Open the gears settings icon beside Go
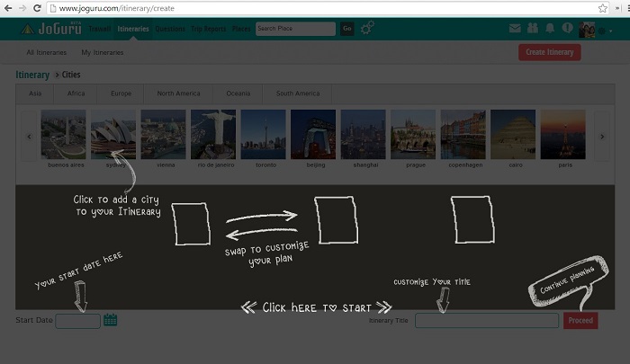The width and height of the screenshot is (630, 364). tap(367, 28)
